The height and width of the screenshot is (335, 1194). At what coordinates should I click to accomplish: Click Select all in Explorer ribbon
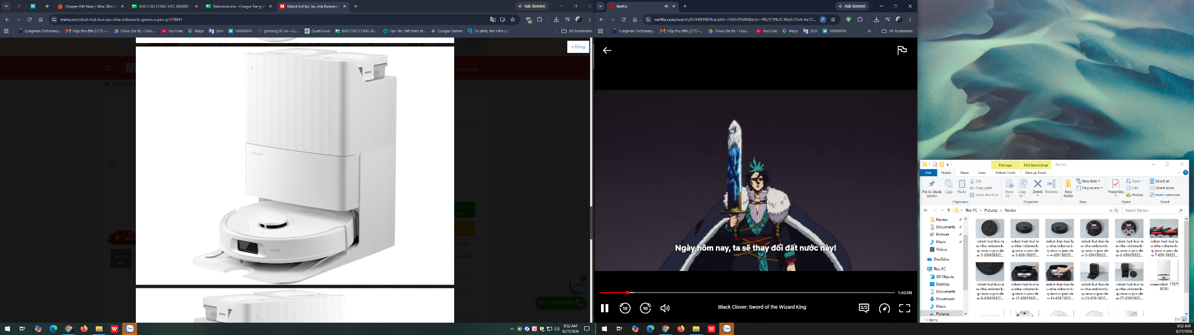tap(1159, 181)
